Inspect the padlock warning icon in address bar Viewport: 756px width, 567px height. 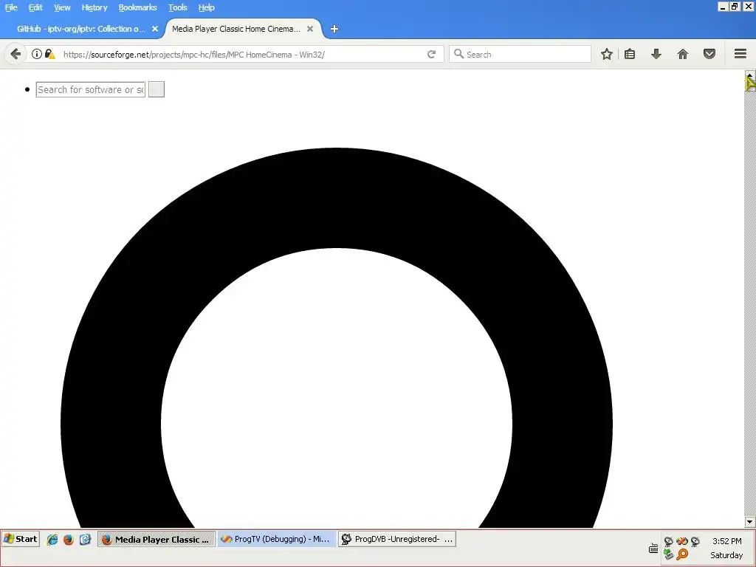pos(49,54)
